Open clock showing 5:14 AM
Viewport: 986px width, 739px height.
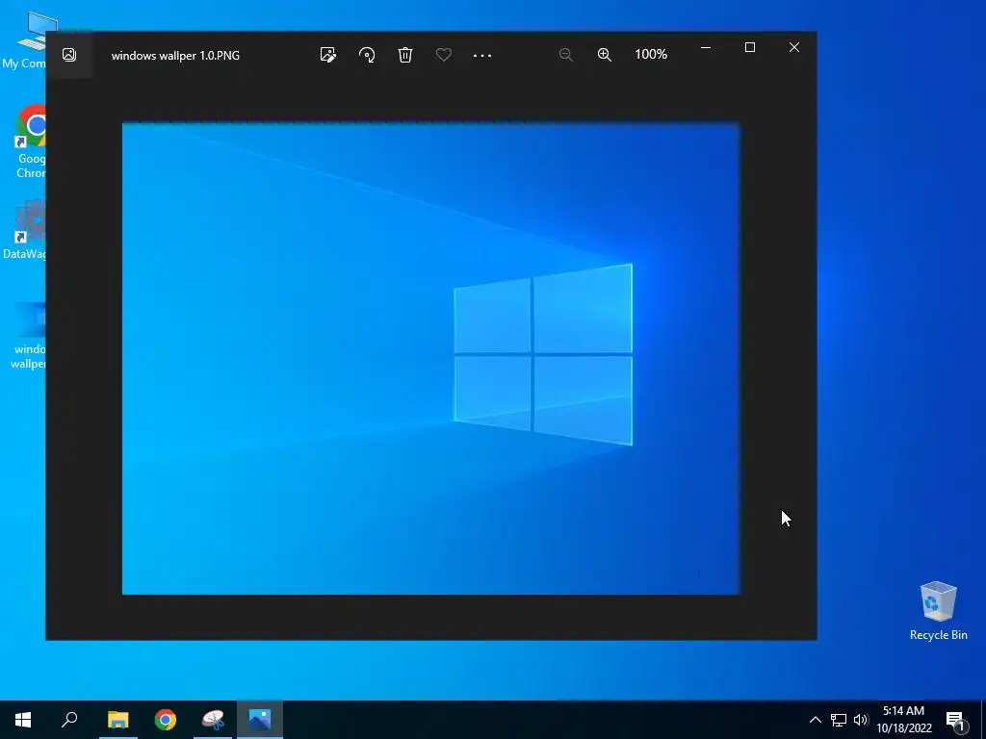(903, 720)
